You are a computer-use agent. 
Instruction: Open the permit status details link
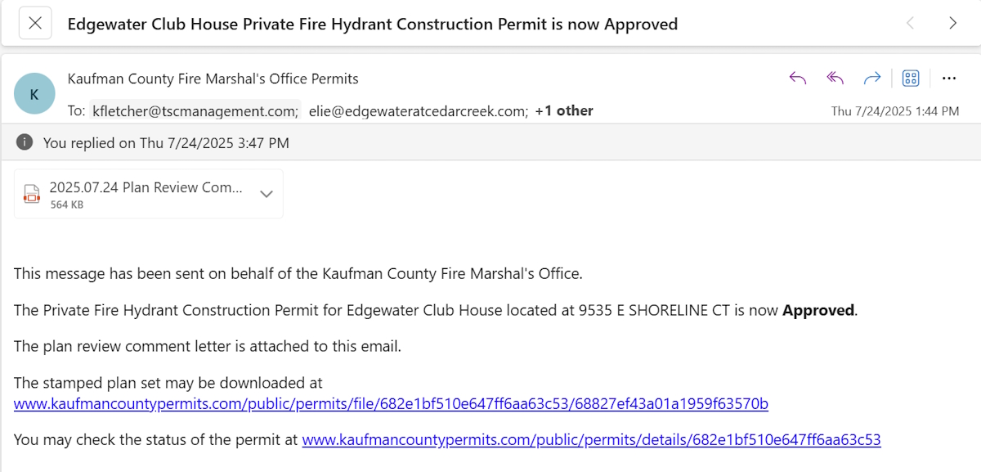click(x=591, y=439)
